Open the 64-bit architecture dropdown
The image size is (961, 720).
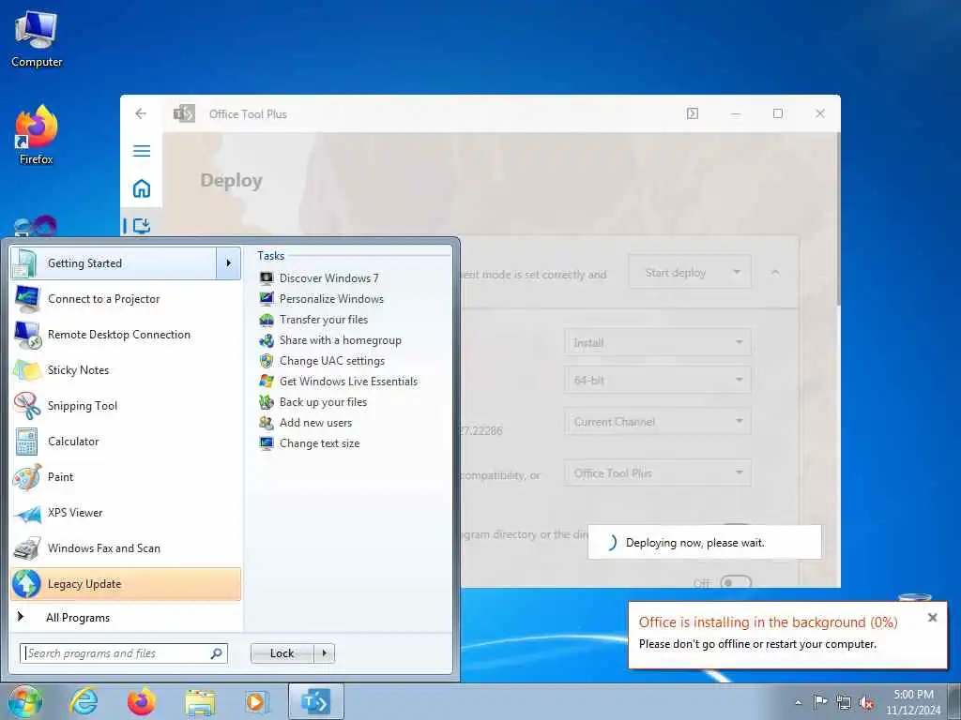click(658, 381)
